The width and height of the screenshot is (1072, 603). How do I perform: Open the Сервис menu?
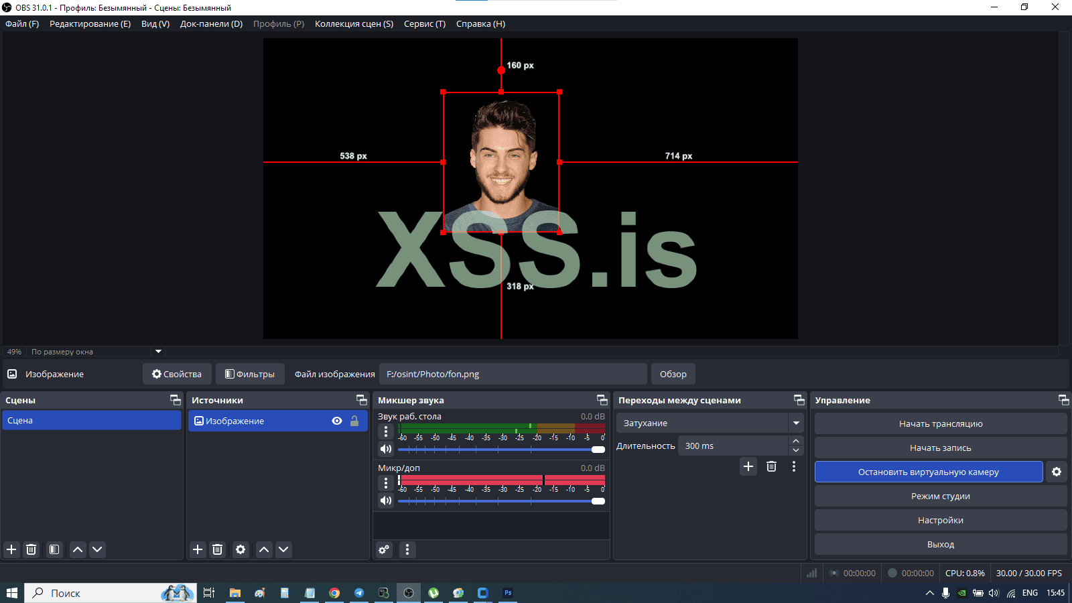click(x=424, y=23)
